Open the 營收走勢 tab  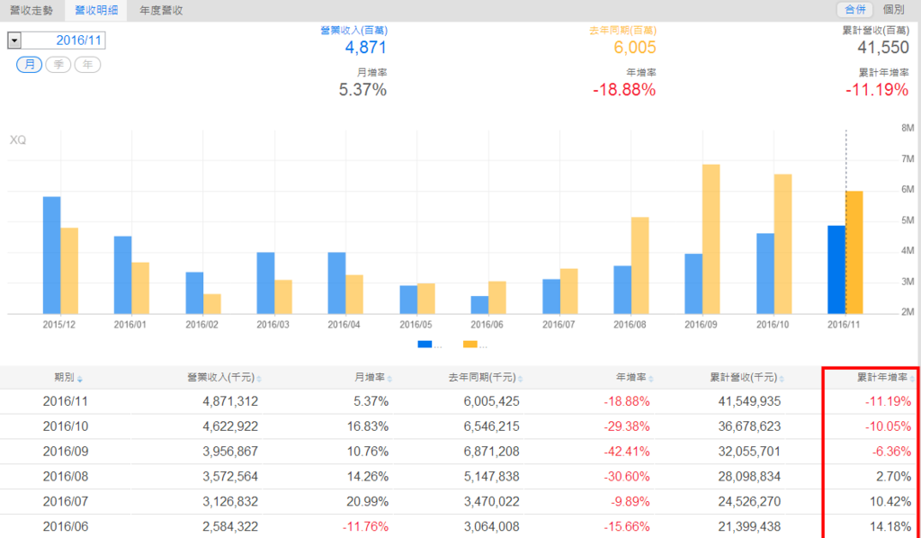point(31,11)
